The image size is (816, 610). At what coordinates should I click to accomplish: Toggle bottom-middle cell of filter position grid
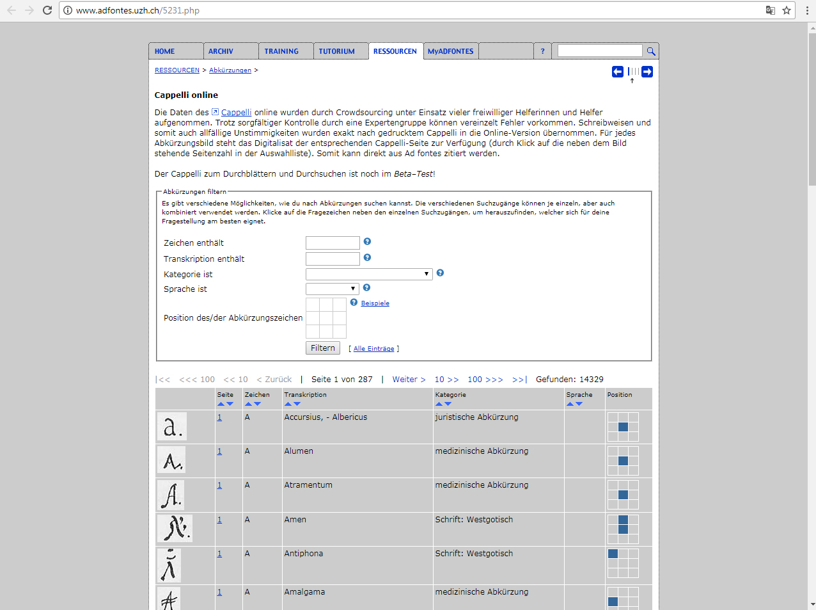pyautogui.click(x=326, y=332)
